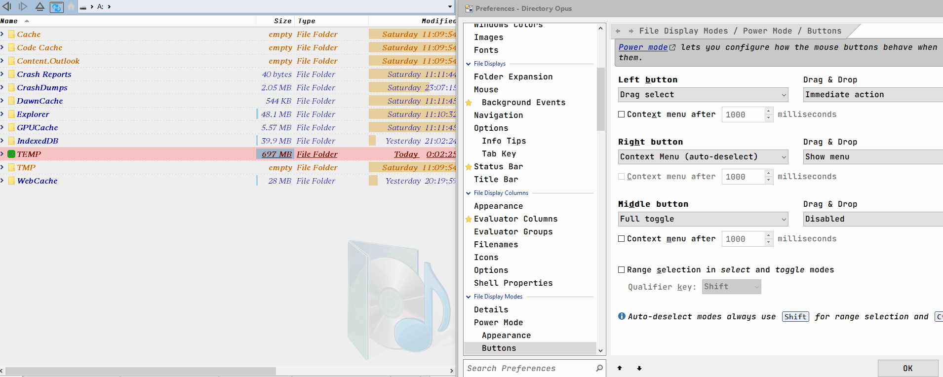Select the CrashDumps folder name
This screenshot has height=377, width=943.
coord(42,87)
